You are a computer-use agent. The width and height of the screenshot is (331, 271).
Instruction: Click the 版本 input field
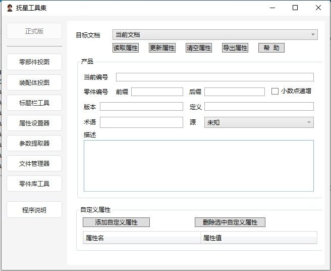(141, 106)
